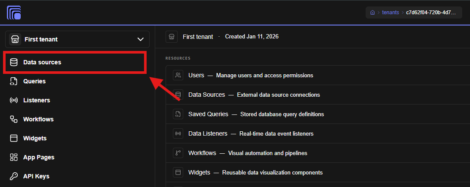Open the Users resource row

pyautogui.click(x=318, y=75)
